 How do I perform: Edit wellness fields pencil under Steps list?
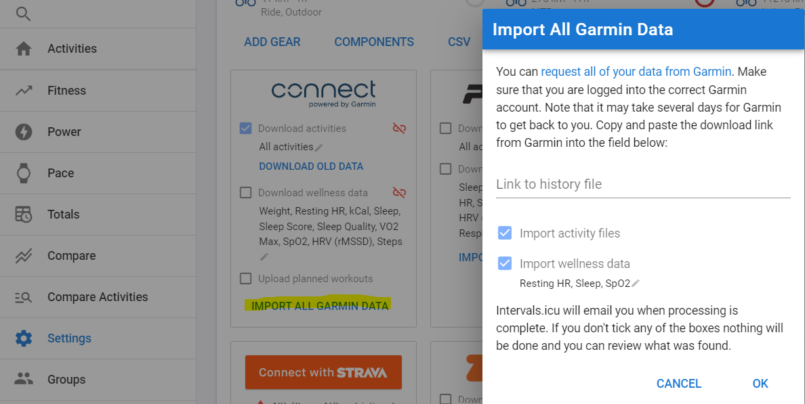click(264, 256)
